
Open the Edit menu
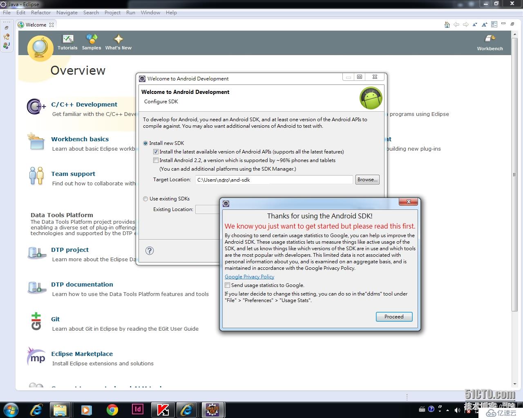tap(21, 13)
